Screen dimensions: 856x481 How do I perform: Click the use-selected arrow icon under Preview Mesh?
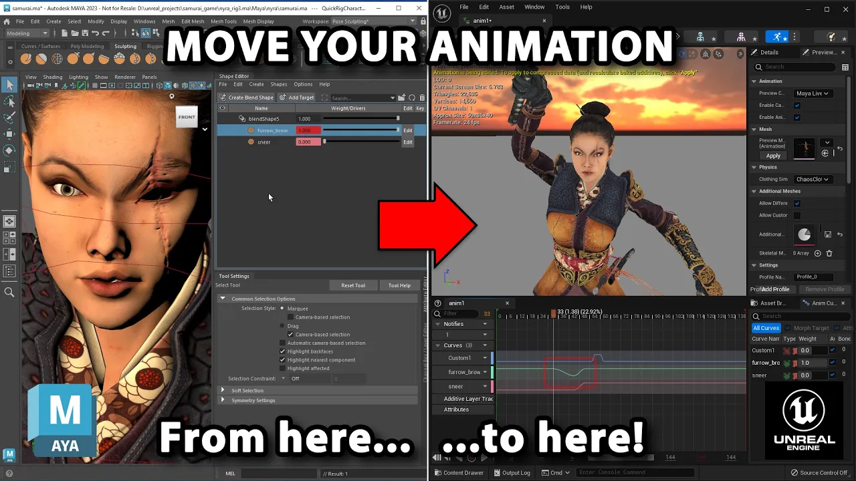point(825,154)
